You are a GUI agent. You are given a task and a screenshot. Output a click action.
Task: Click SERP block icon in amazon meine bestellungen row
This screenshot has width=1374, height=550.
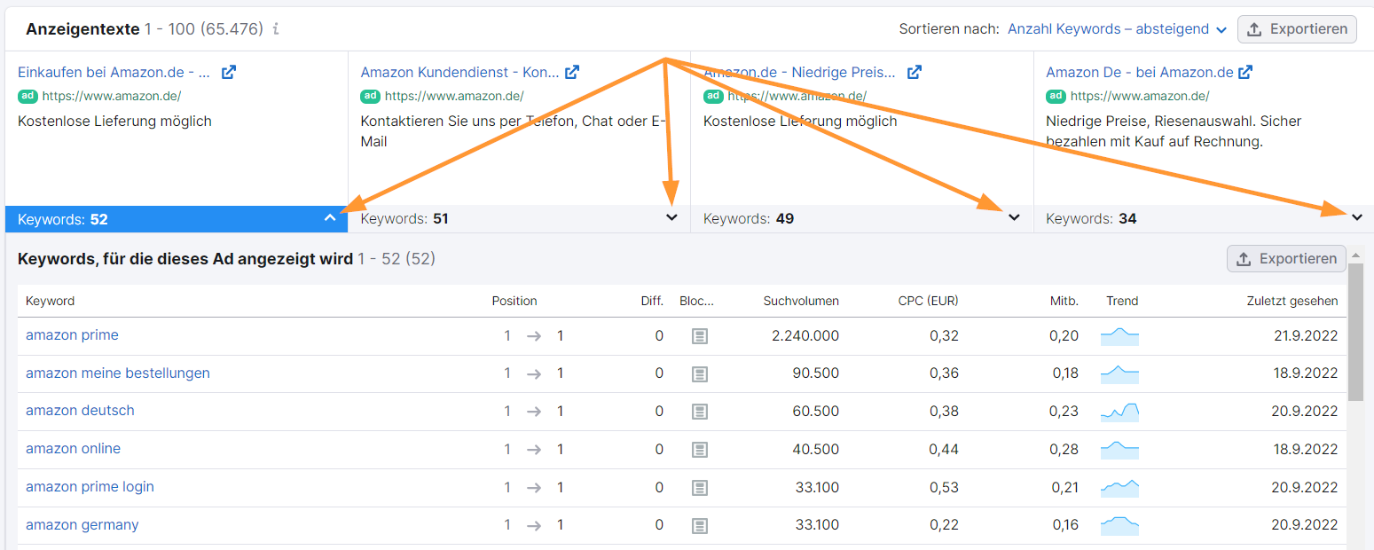tap(700, 374)
